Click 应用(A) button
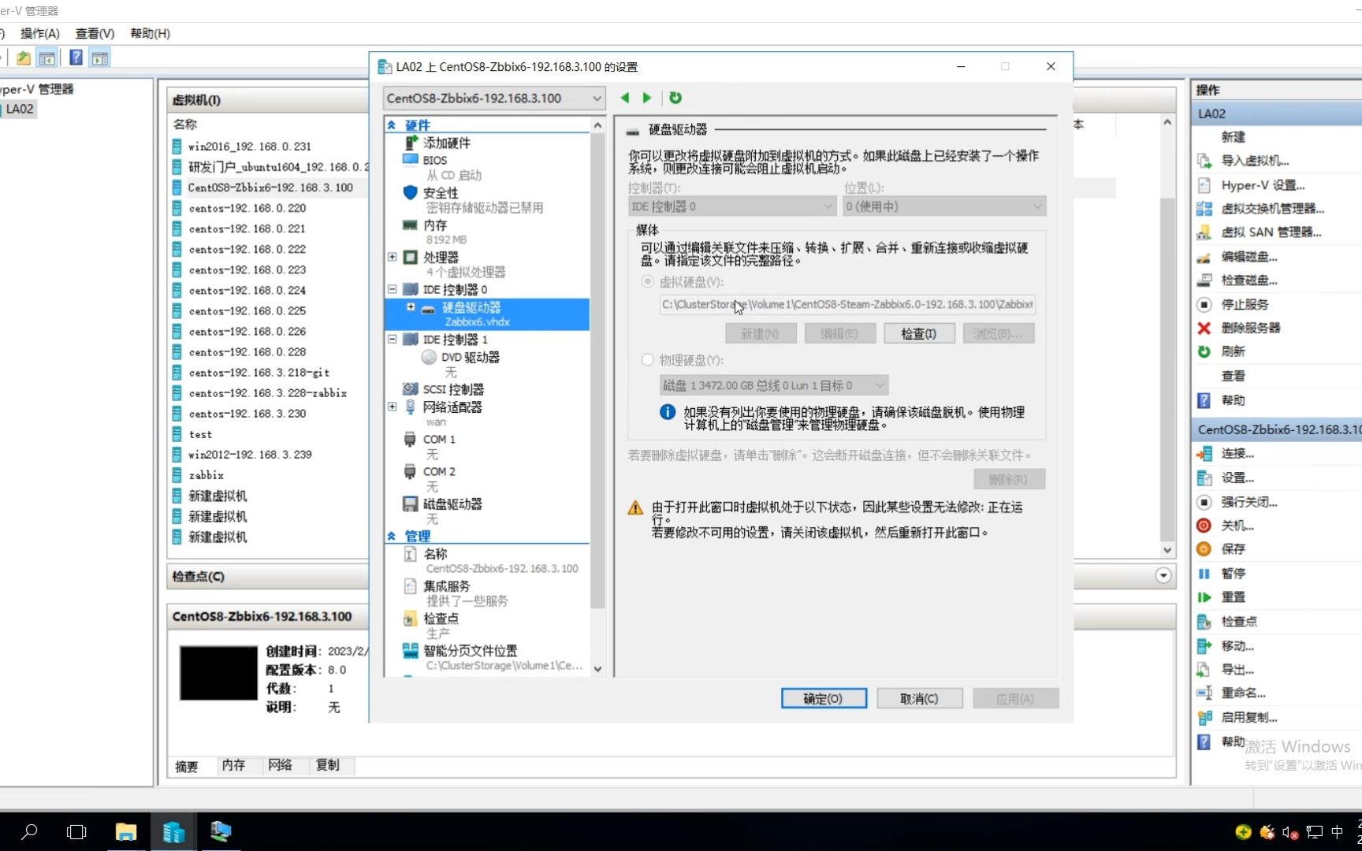The image size is (1362, 851). pyautogui.click(x=1015, y=699)
